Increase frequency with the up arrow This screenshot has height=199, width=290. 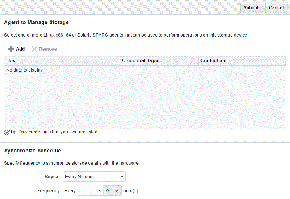(107, 191)
